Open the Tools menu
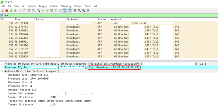This screenshot has height=111, width=218. click(88, 6)
